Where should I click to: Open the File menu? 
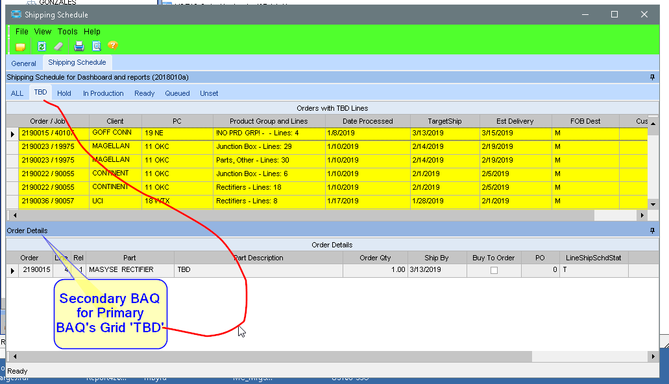tap(22, 31)
